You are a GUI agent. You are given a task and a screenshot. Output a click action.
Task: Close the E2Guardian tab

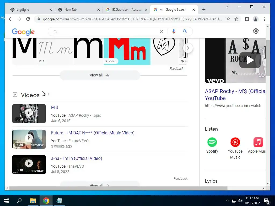click(x=146, y=10)
